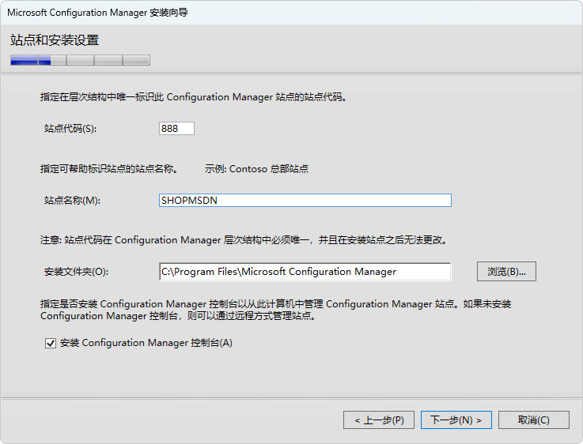Click the first filled progress bar segment
Viewport: 583px width, 444px height.
pyautogui.click(x=25, y=60)
